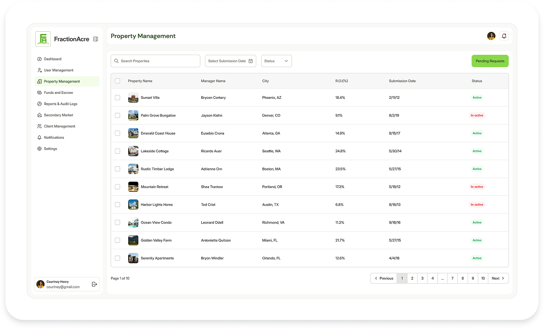Click the Reports & Audit Logs icon
The height and width of the screenshot is (329, 544).
click(39, 104)
